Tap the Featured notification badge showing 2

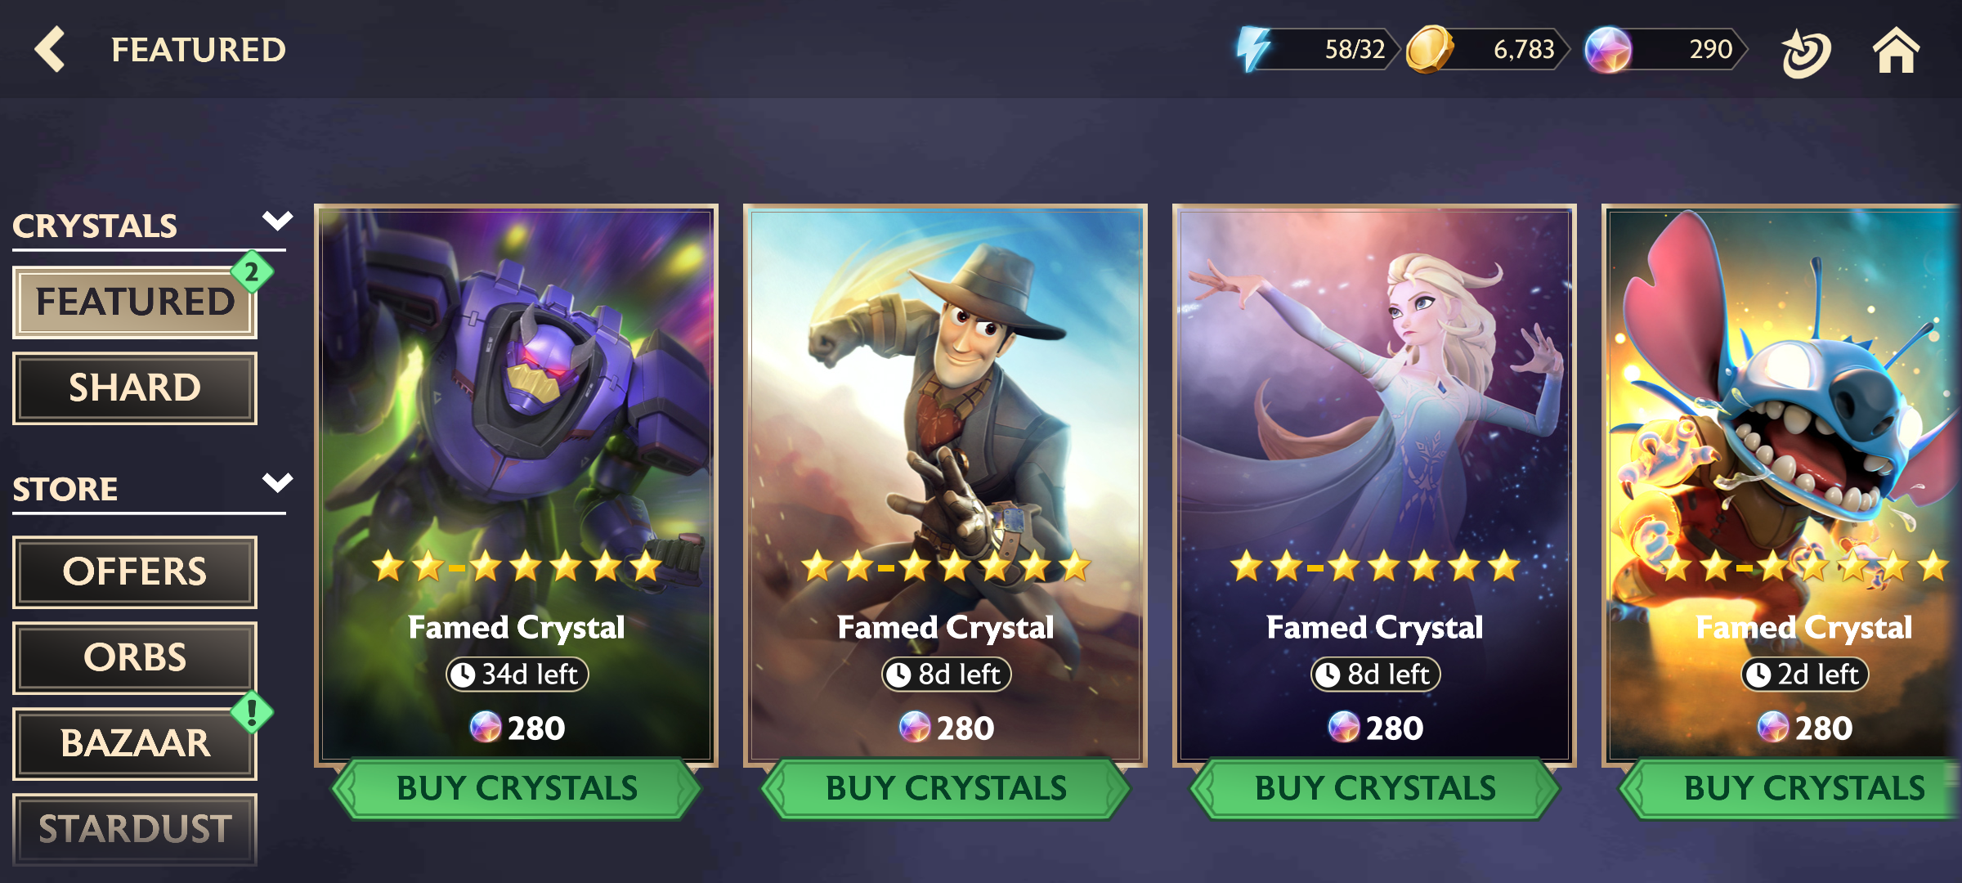point(252,272)
